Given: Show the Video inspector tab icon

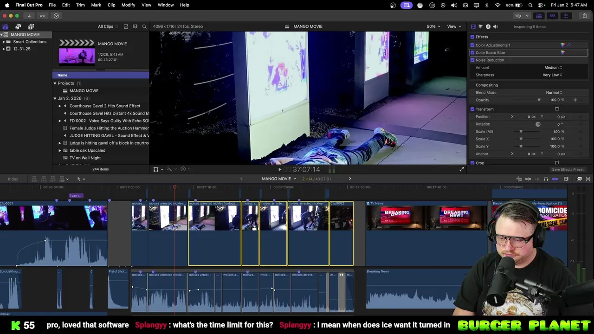Looking at the screenshot, I should 473,26.
